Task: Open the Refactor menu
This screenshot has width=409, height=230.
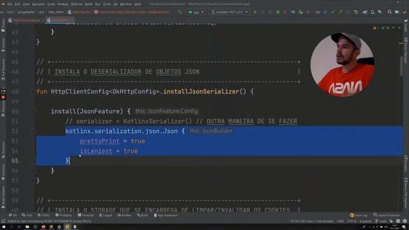Action: (x=77, y=4)
